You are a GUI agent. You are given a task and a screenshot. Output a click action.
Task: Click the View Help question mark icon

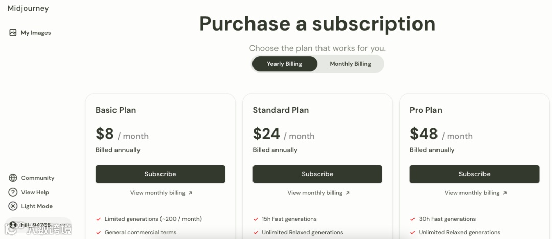point(13,192)
